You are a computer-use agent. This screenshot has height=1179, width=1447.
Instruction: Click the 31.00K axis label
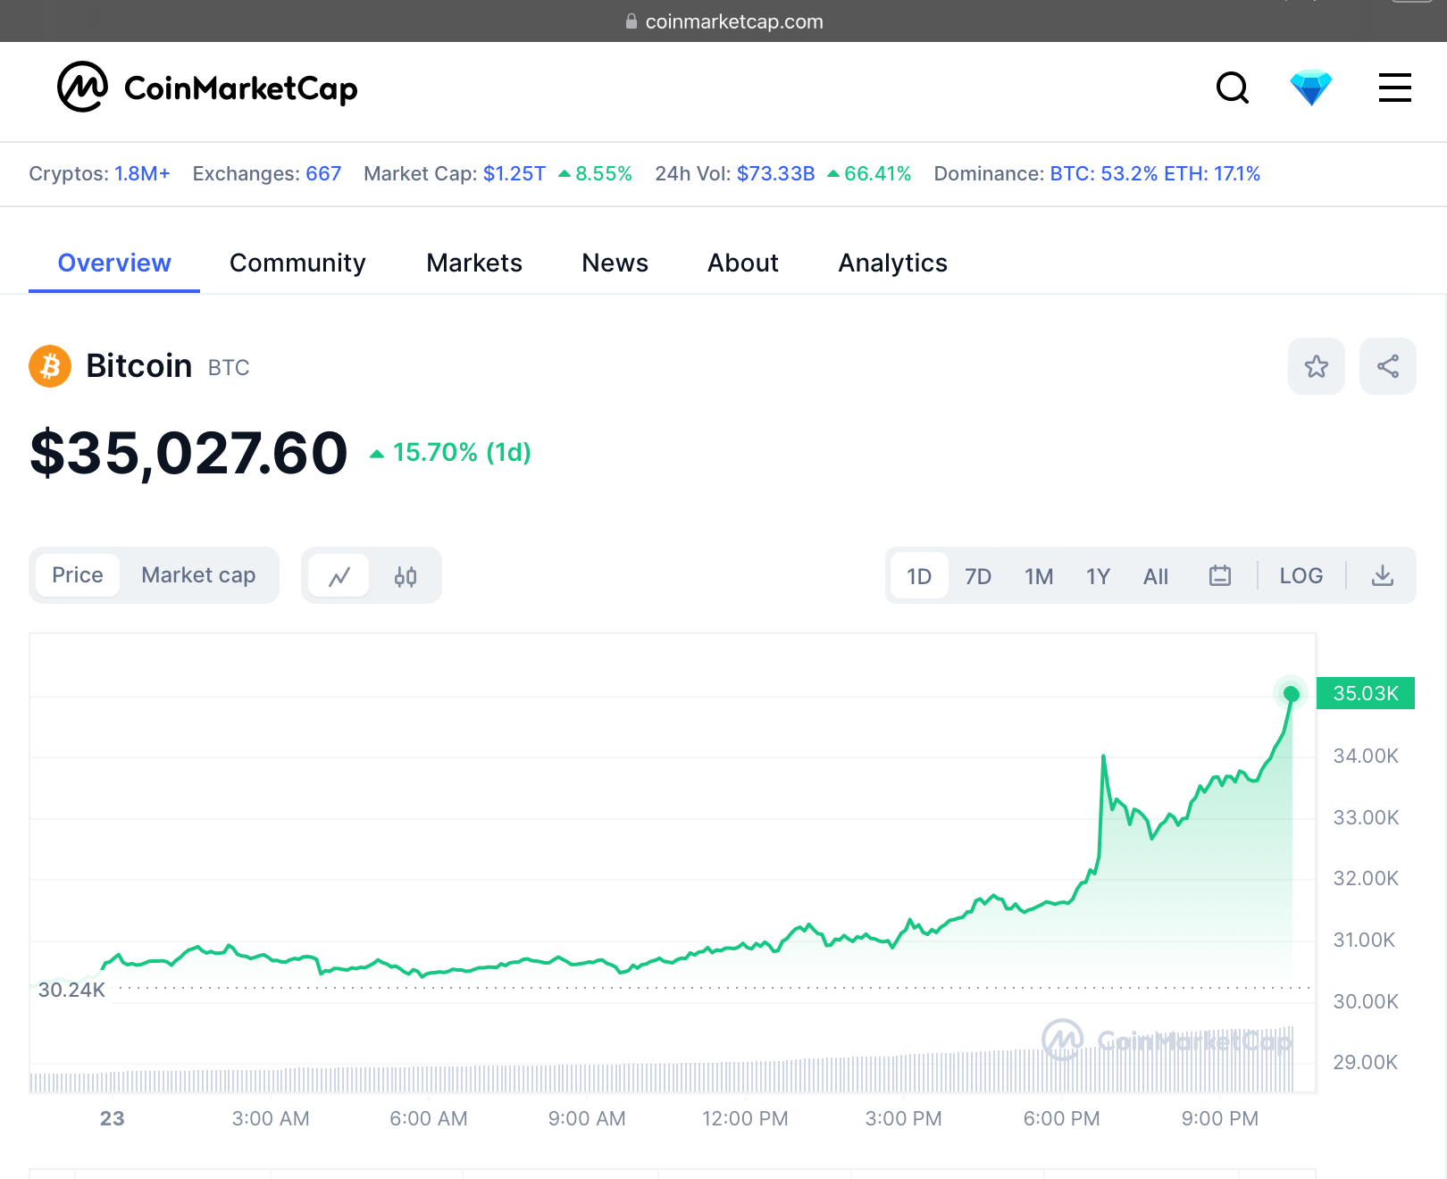[1364, 940]
